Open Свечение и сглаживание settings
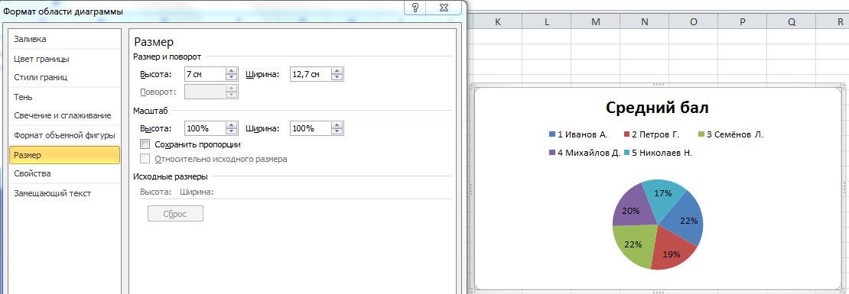Image resolution: width=849 pixels, height=294 pixels. coord(62,115)
